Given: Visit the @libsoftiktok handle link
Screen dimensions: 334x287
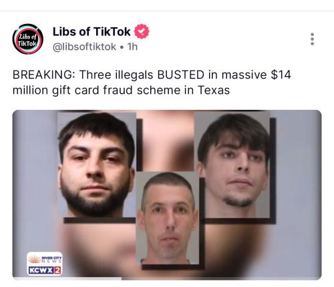Looking at the screenshot, I should coord(84,47).
